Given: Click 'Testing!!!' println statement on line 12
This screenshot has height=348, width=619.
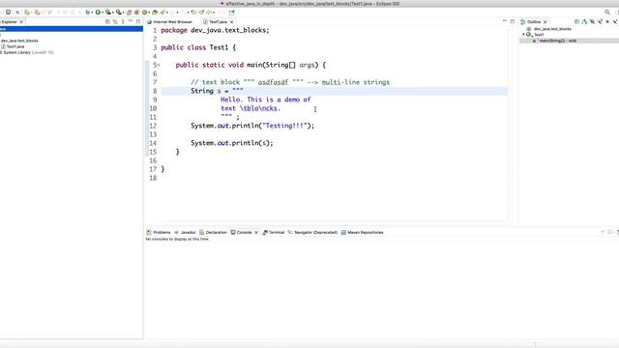Looking at the screenshot, I should point(252,126).
